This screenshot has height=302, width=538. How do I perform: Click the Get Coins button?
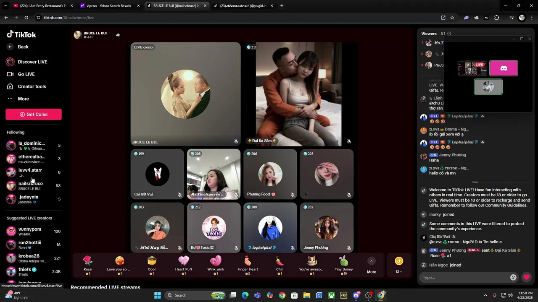(x=34, y=115)
